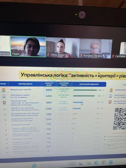126x168 pixels.
Task: Select the НМЦ ОДМ participant video
Action: [x=63, y=48]
